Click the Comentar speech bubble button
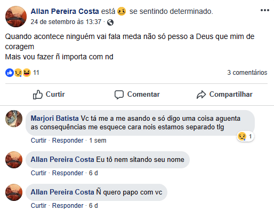Image resolution: width=274 pixels, height=210 pixels. tap(137, 95)
